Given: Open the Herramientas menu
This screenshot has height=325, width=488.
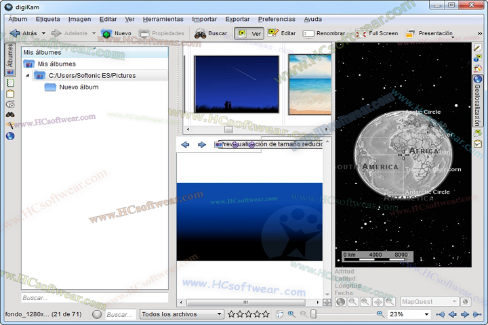Looking at the screenshot, I should (163, 19).
